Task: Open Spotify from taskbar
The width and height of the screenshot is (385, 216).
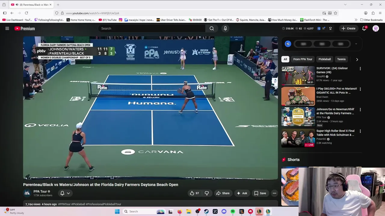Action: [233, 211]
